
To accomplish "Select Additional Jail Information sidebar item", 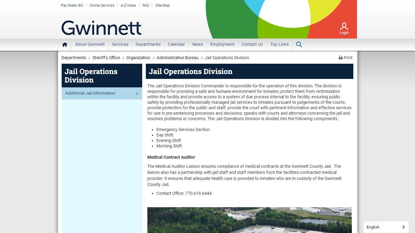I will (102, 93).
